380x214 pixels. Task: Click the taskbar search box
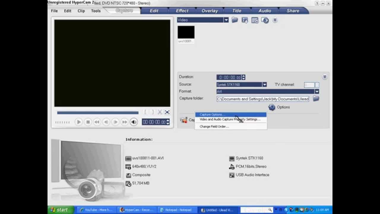coord(256,210)
